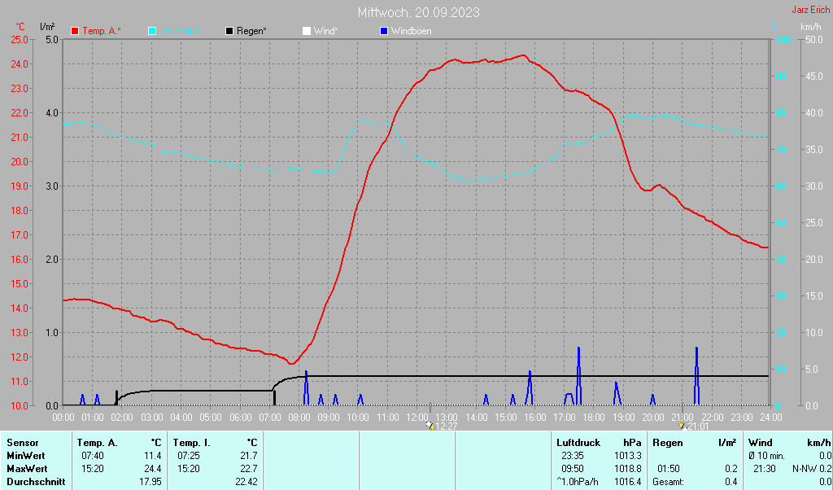
Task: Click the sunrise marker at 12:27
Action: (430, 426)
